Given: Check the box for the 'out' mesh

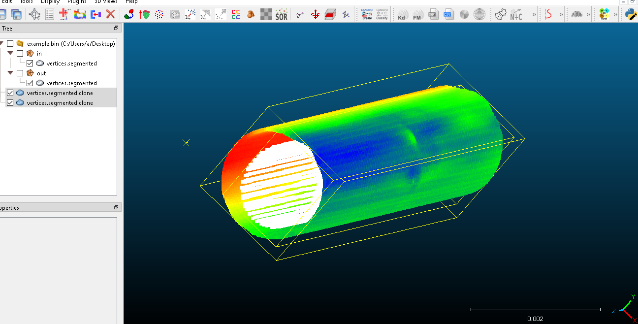Looking at the screenshot, I should point(20,73).
